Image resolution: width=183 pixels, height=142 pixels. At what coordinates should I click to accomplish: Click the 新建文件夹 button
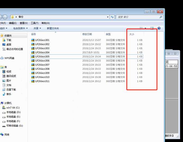tap(53, 28)
